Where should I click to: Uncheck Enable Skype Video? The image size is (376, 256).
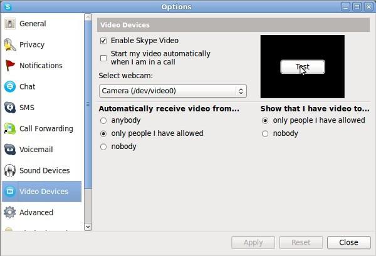(103, 41)
